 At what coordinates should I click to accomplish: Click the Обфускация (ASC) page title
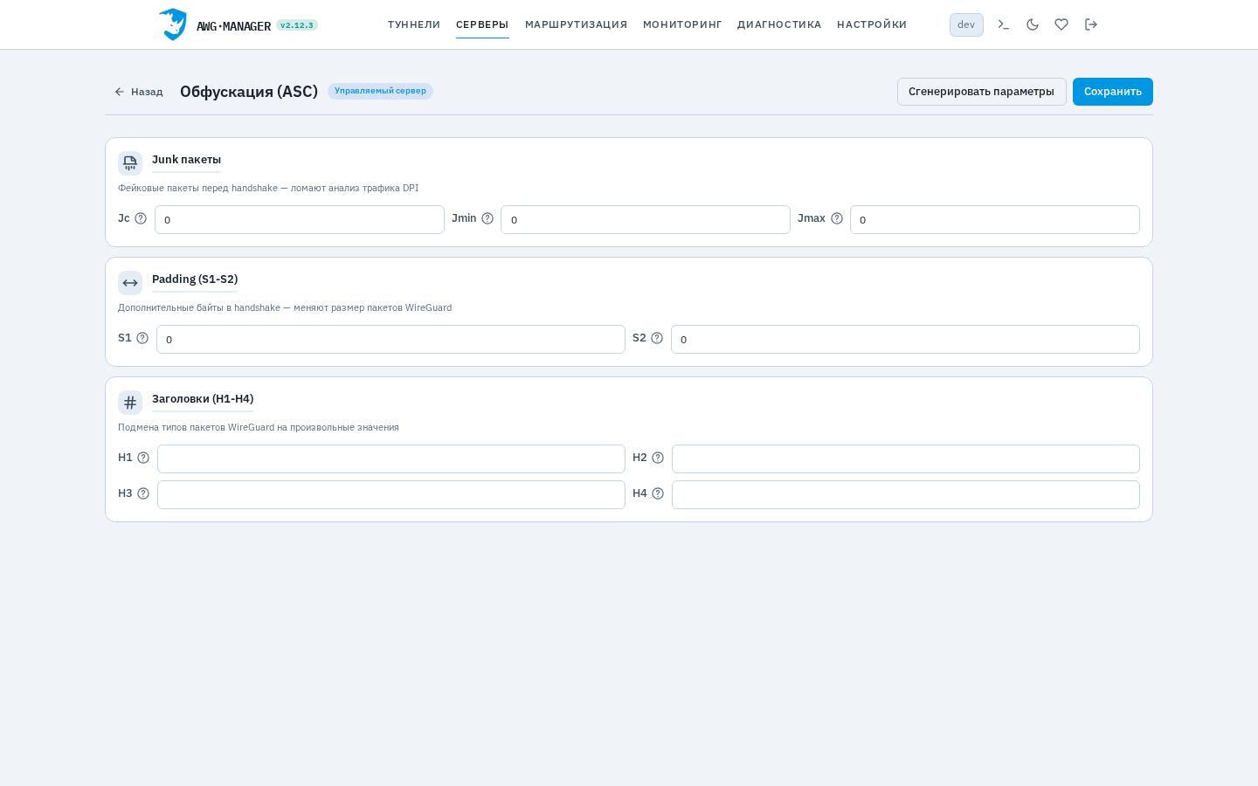pyautogui.click(x=249, y=92)
